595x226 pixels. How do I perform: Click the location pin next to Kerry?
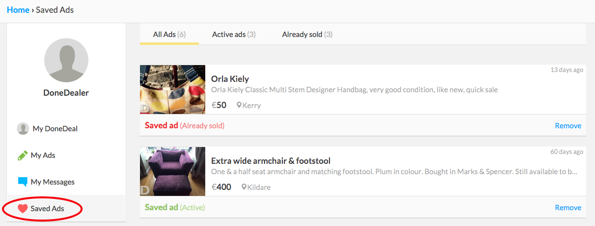click(239, 105)
